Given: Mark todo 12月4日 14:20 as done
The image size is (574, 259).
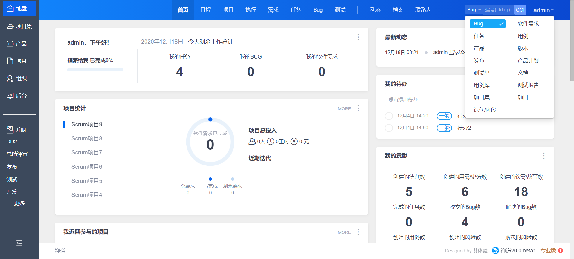Looking at the screenshot, I should (389, 116).
